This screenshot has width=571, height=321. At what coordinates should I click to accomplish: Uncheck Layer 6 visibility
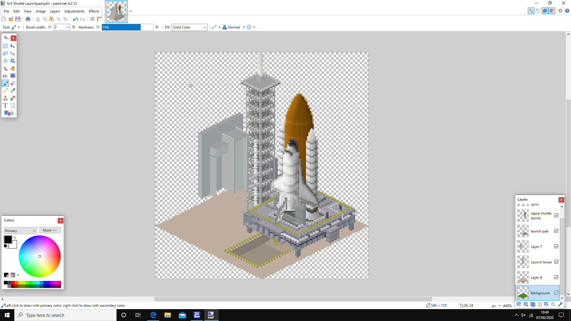(x=556, y=277)
